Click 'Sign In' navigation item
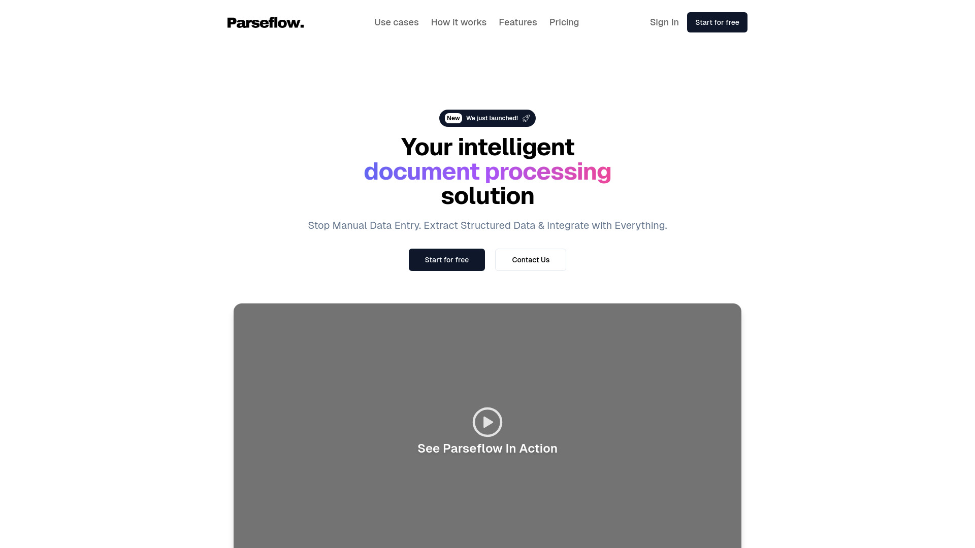 tap(664, 22)
